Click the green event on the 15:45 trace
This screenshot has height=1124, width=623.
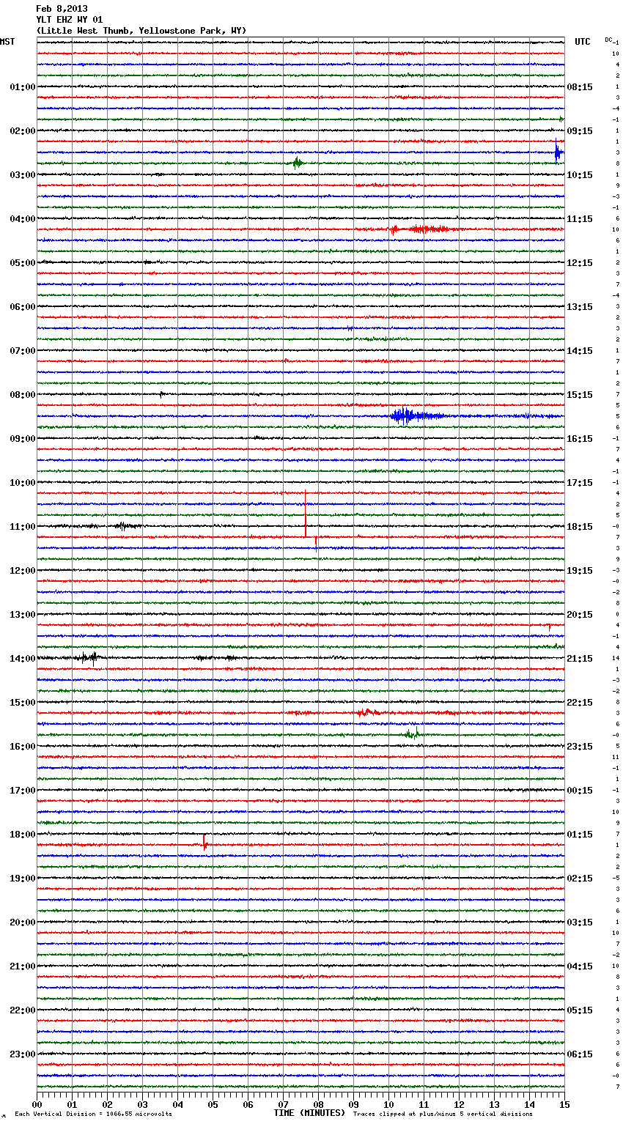coord(413,734)
